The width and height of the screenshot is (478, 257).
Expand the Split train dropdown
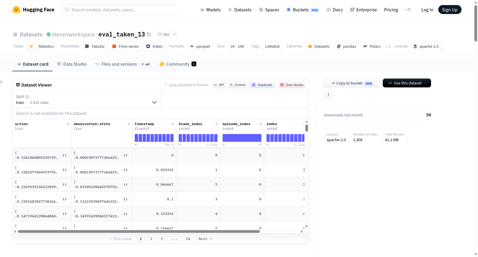click(x=87, y=99)
